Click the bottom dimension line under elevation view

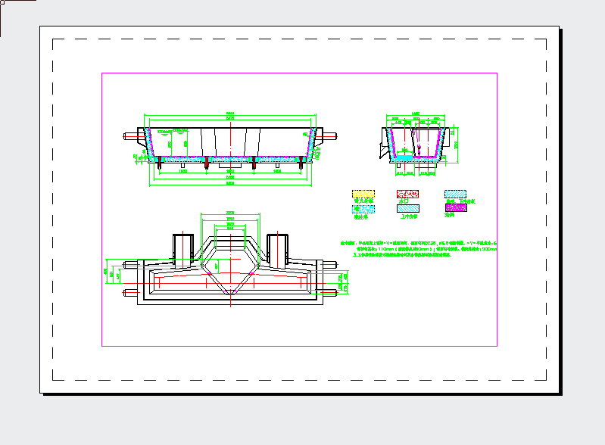tap(230, 183)
